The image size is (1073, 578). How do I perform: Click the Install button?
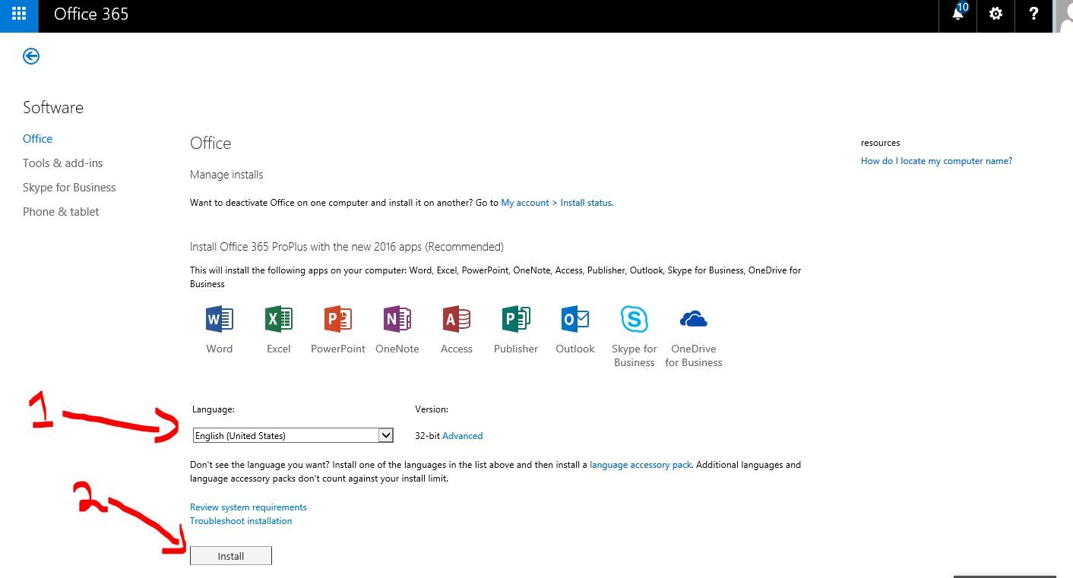(x=231, y=556)
